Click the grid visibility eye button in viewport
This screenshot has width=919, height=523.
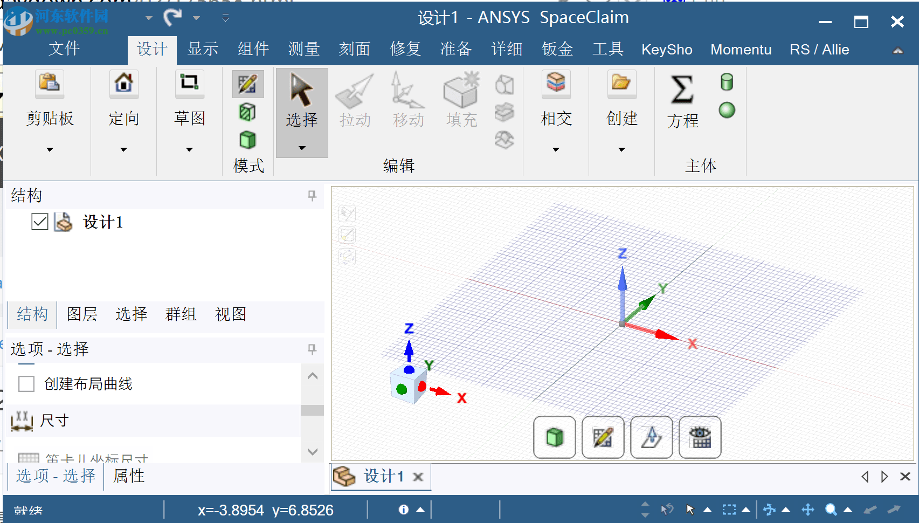[700, 437]
